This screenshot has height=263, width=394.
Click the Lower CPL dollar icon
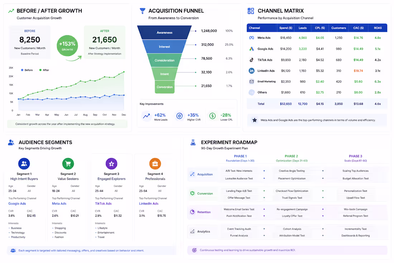pos(212,116)
